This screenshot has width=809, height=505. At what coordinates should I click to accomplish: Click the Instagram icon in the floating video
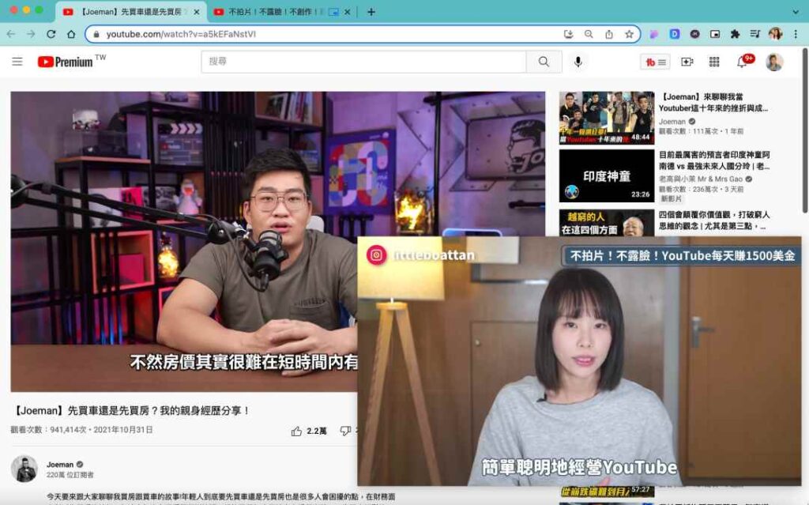(x=377, y=255)
